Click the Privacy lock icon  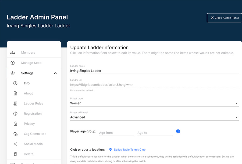tap(15, 124)
